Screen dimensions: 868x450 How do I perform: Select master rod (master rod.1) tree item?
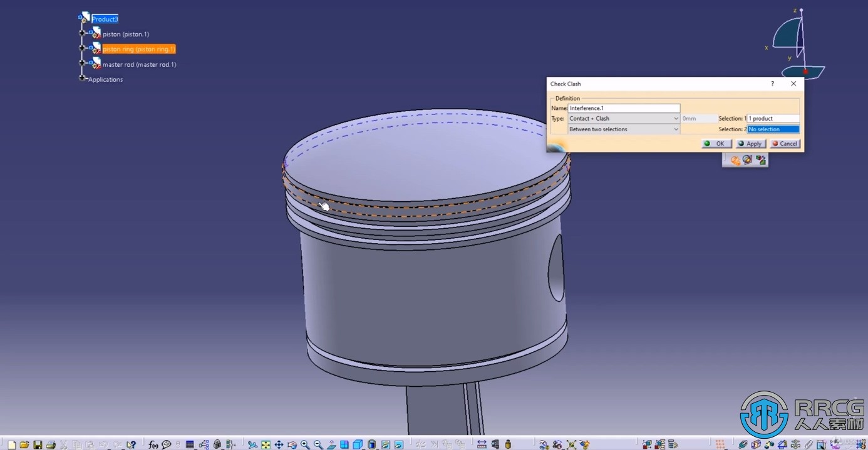coord(140,64)
